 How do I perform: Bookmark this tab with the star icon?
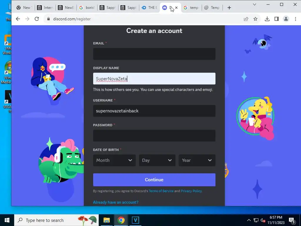tap(255, 19)
